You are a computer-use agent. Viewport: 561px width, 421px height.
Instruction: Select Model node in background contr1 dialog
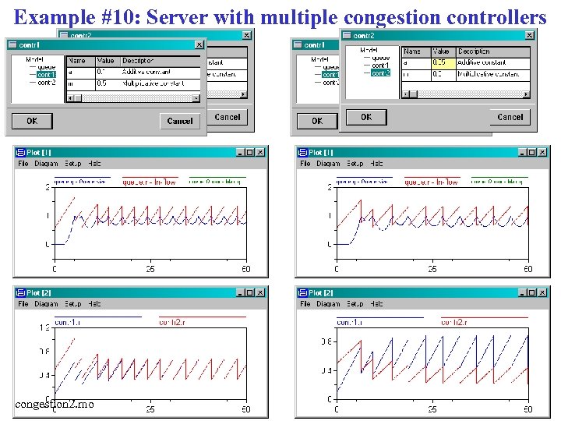pos(319,59)
